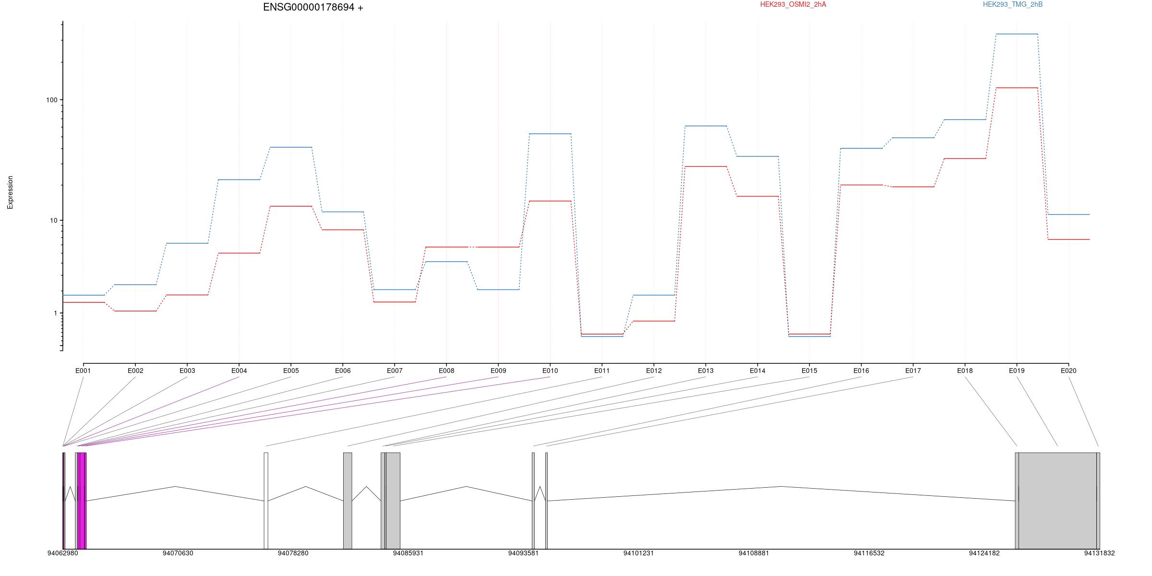Screen dimensions: 1152x576
Task: Click exon label E020
Action: (1068, 371)
